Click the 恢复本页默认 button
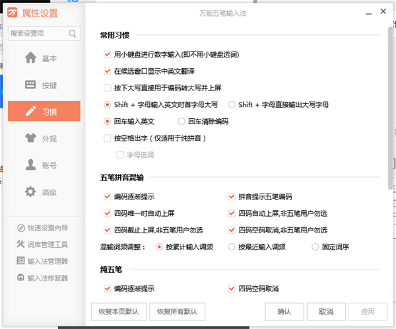Viewport: 396px width, 329px height. pos(119,312)
